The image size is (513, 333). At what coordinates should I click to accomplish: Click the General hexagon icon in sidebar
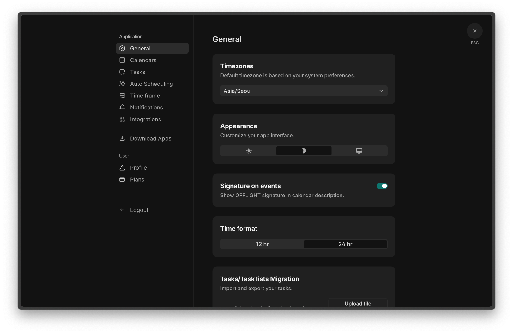point(122,48)
